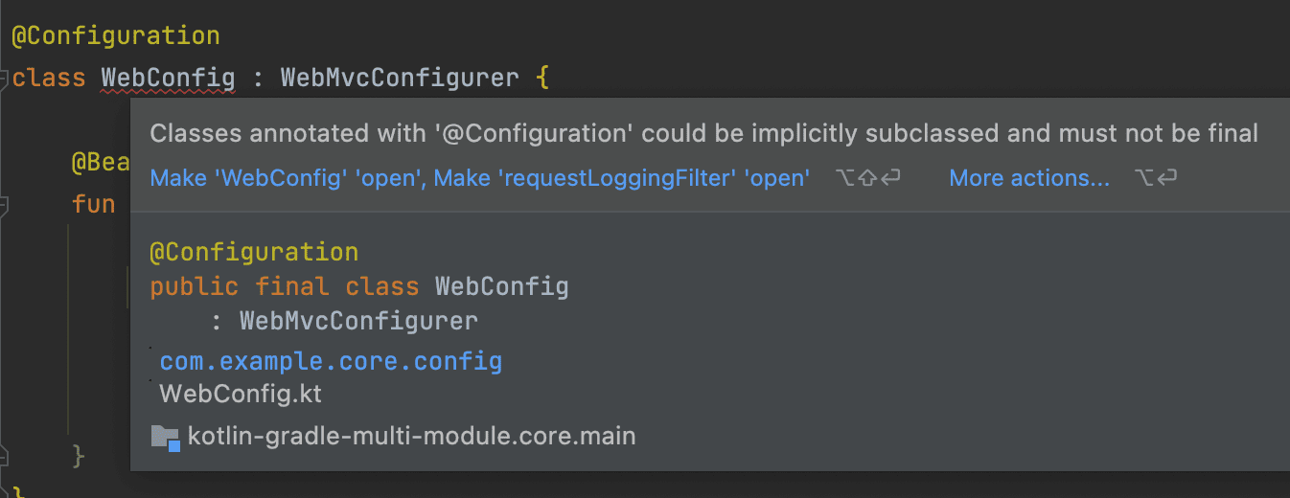
Task: Apply the Make 'WebConfig' 'open' quick fix
Action: coord(480,178)
